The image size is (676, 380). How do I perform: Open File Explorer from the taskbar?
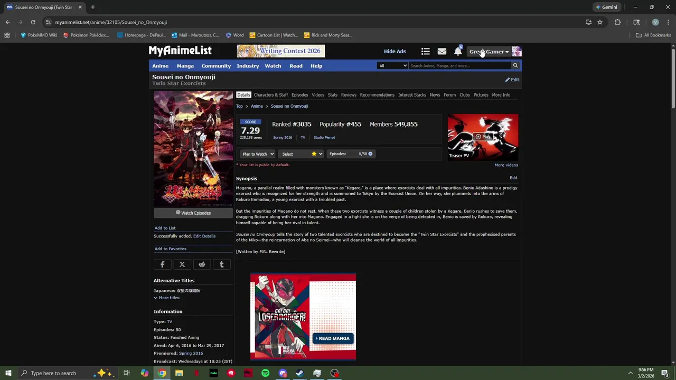click(179, 373)
